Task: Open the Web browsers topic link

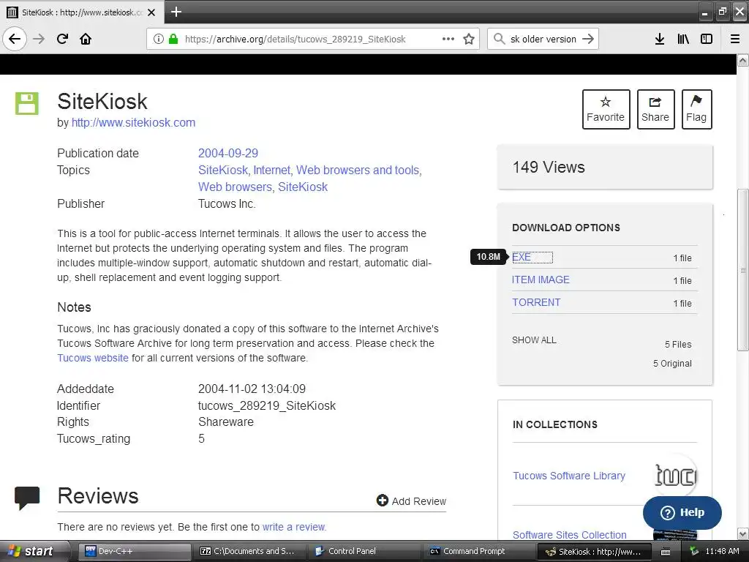Action: click(235, 187)
